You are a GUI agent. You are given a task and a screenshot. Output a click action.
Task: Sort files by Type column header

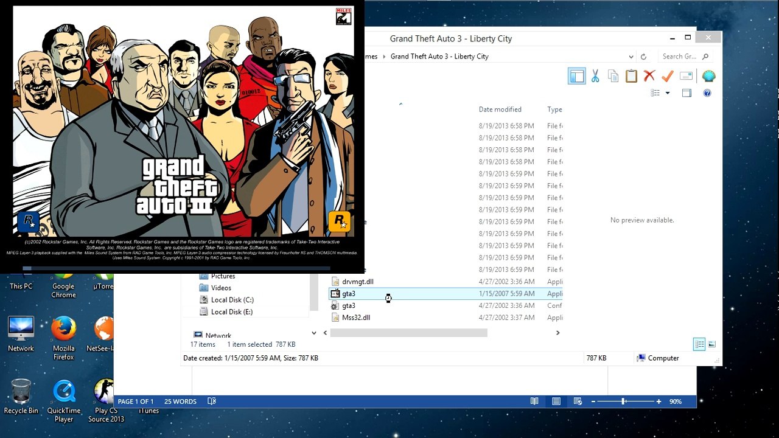point(554,109)
